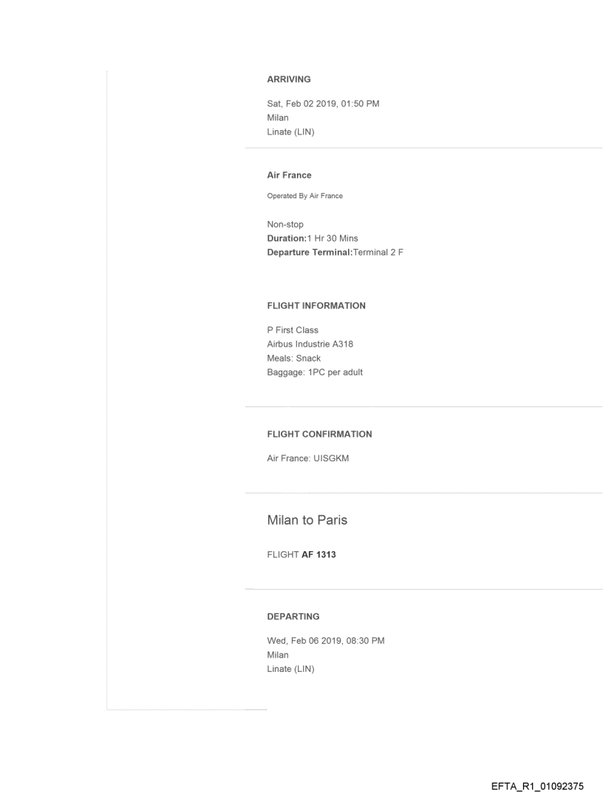Image resolution: width=603 pixels, height=793 pixels.
Task: Click the FLIGHT CONFIRMATION heading
Action: coord(319,434)
